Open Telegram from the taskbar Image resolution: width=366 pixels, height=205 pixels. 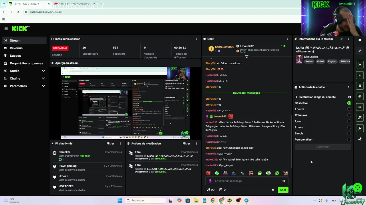[246, 200]
